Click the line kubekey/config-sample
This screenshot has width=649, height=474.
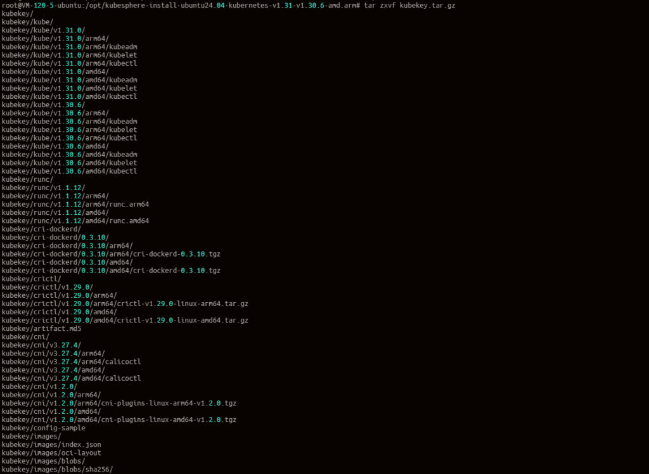[x=44, y=428]
